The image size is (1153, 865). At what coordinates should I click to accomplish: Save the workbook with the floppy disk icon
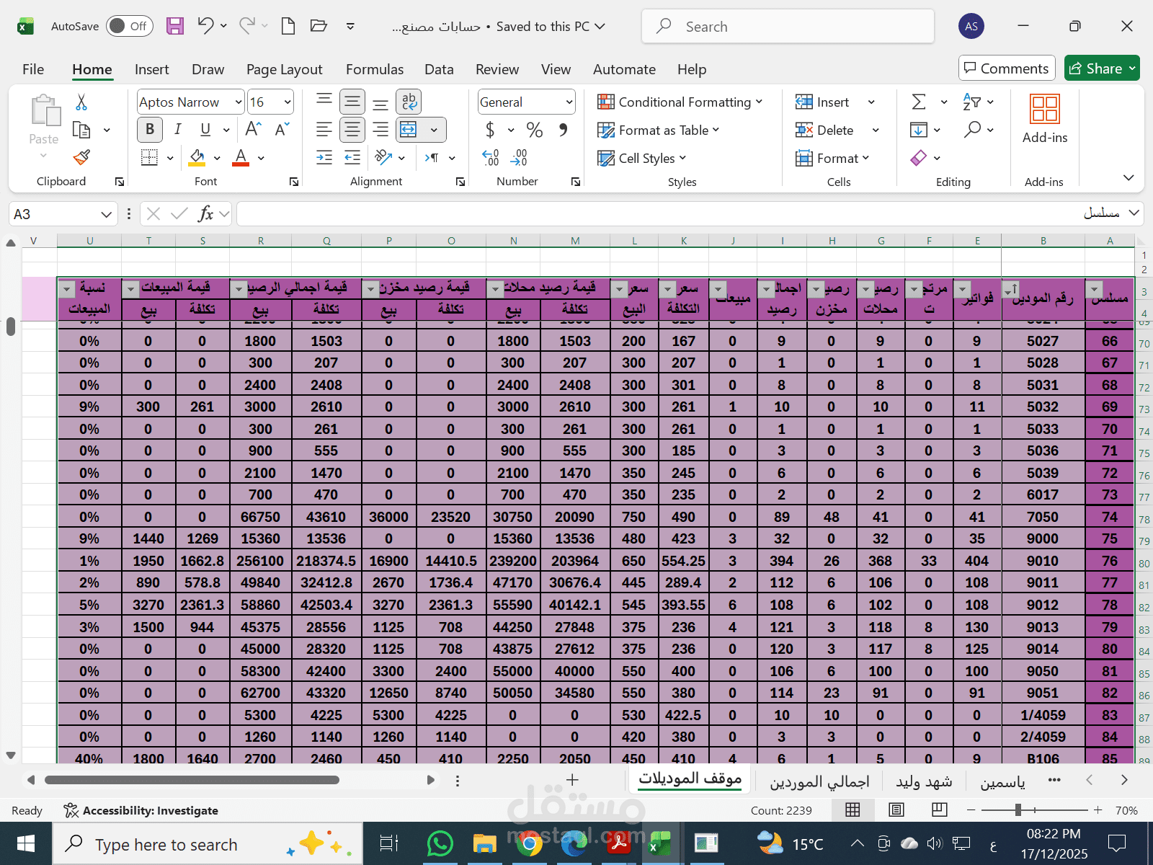click(x=175, y=26)
